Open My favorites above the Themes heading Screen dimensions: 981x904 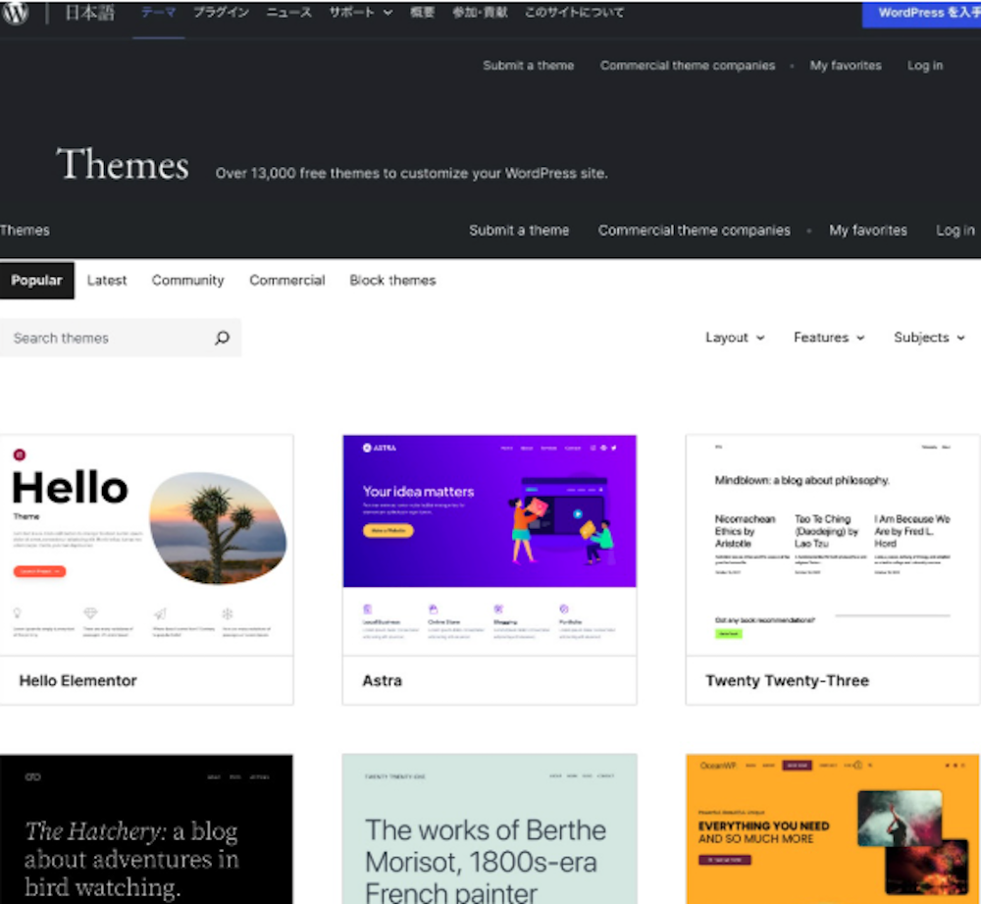tap(846, 66)
